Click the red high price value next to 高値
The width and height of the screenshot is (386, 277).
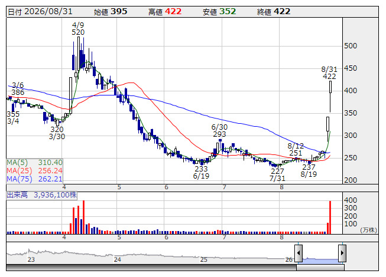tap(173, 12)
